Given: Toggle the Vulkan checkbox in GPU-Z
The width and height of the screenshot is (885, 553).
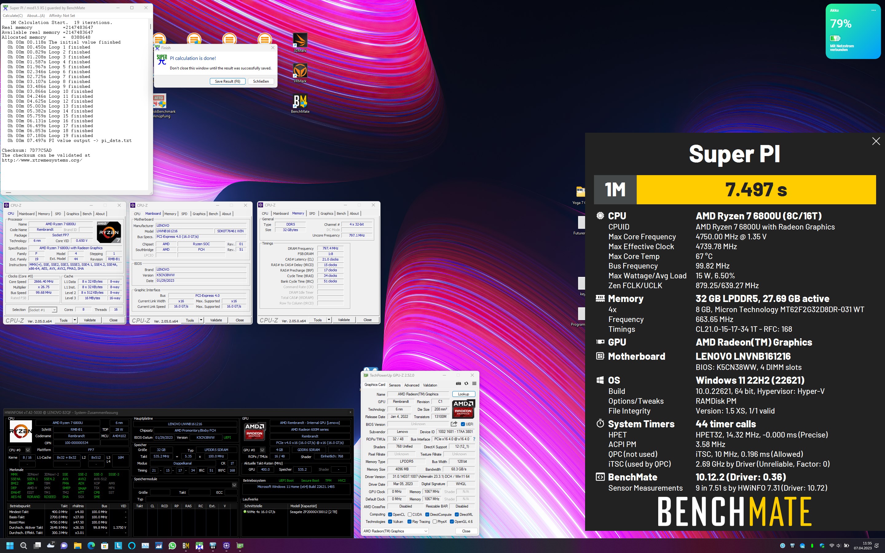Looking at the screenshot, I should click(390, 522).
